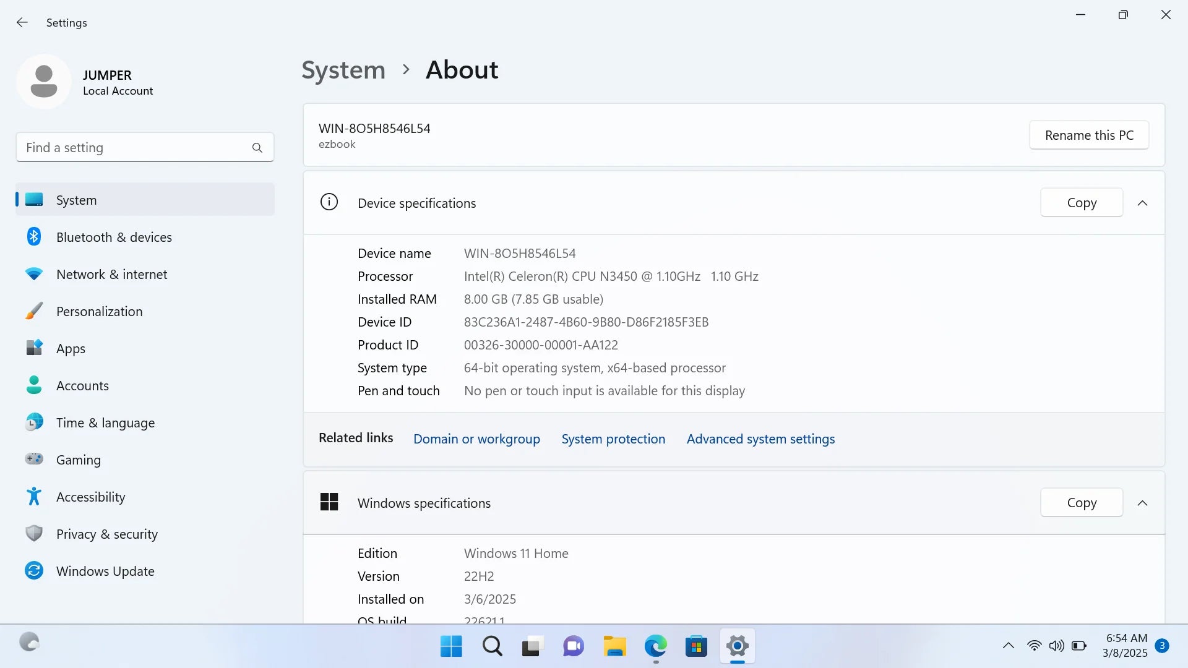Open Search from taskbar

(x=492, y=646)
